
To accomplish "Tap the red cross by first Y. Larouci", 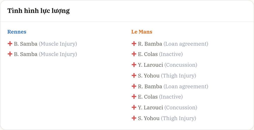I will coord(134,65).
